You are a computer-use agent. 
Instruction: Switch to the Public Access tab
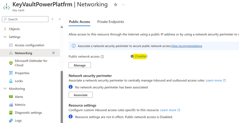(79, 22)
